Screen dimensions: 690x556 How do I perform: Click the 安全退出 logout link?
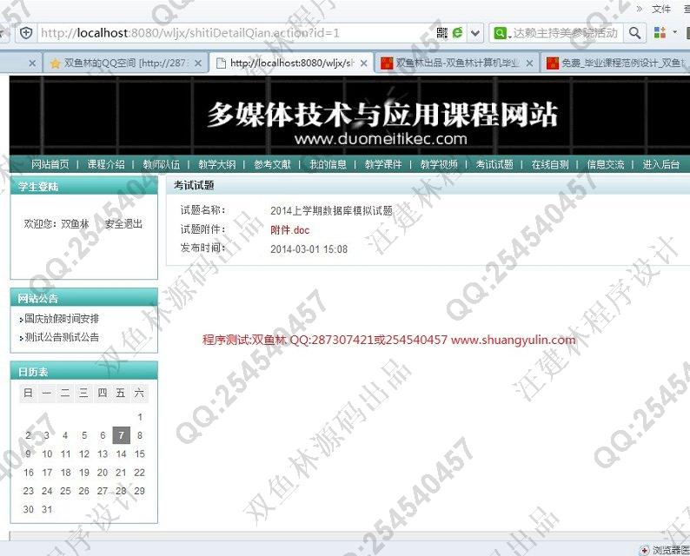[123, 224]
